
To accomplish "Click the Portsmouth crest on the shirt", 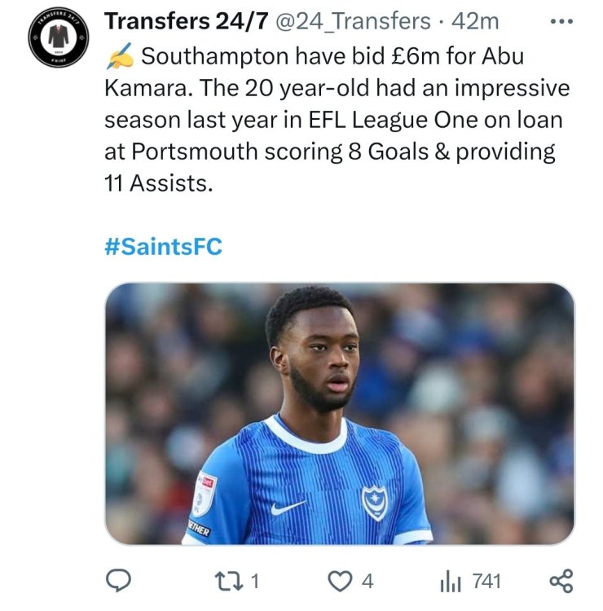I will click(x=374, y=501).
